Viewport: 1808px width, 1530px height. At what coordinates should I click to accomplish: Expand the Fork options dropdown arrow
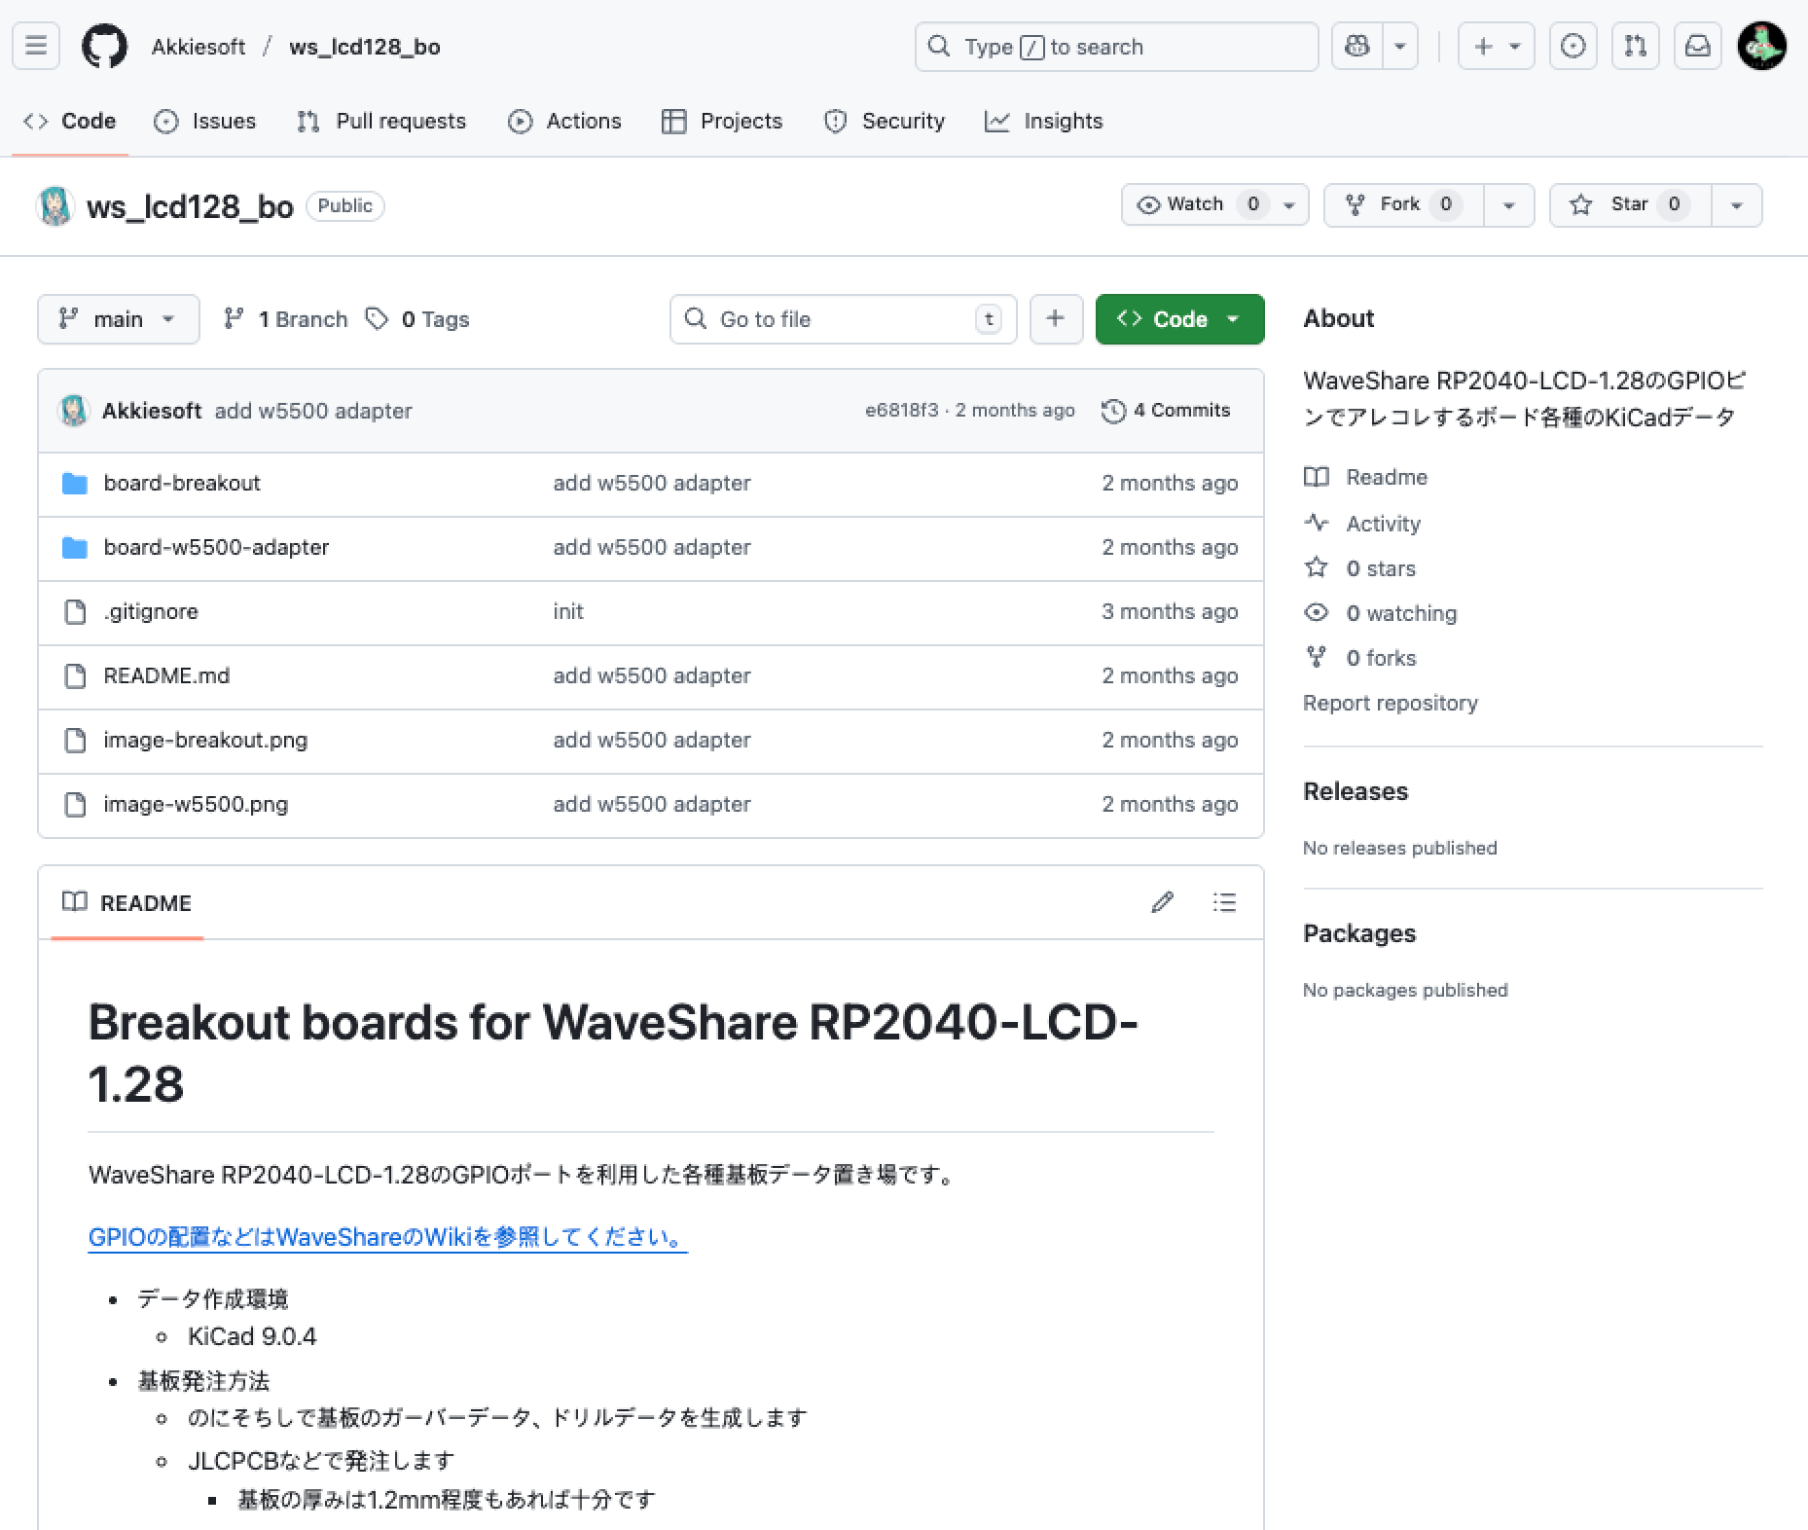(1508, 205)
